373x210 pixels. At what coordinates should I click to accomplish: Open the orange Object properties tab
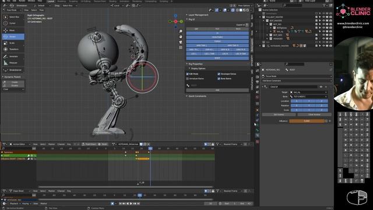pyautogui.click(x=258, y=110)
